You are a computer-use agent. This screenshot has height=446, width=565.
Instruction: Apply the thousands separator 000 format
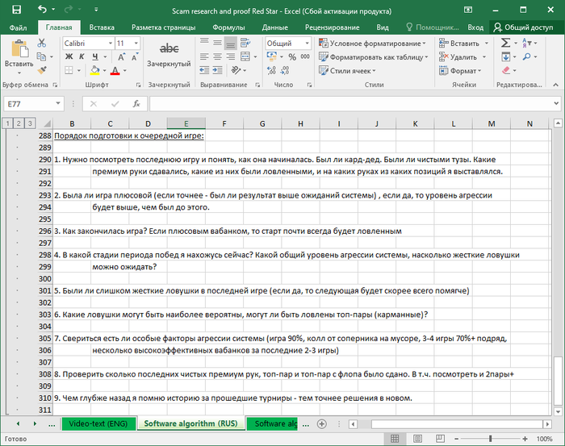305,56
